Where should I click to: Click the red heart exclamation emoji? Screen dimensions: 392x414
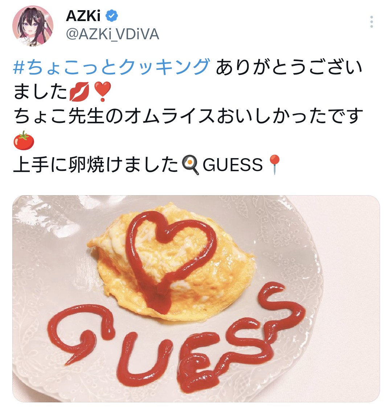[x=103, y=91]
